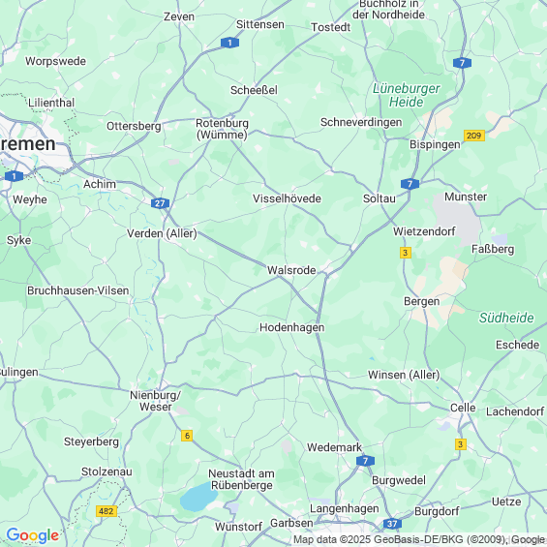
Task: Click the yellow 209 road shield
Action: tap(474, 136)
